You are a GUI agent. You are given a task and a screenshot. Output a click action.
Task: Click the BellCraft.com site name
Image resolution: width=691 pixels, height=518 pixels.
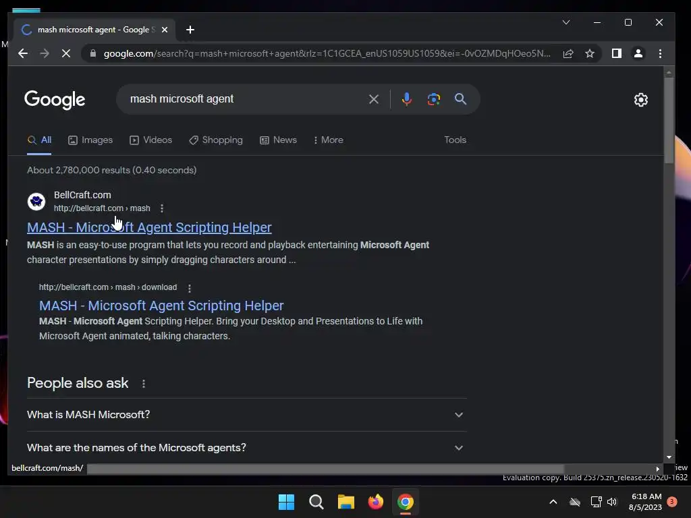coord(82,195)
